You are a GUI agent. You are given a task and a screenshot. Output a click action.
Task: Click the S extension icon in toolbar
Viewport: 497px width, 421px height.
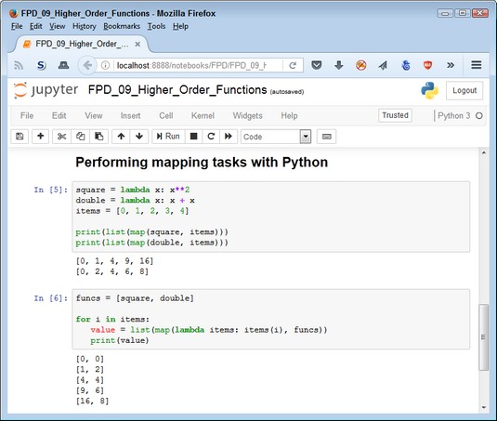click(x=42, y=65)
